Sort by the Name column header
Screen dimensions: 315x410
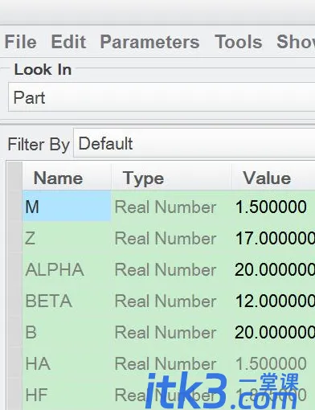pyautogui.click(x=67, y=178)
